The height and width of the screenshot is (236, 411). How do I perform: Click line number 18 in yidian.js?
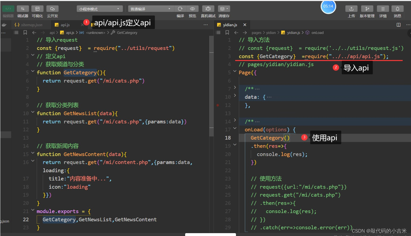[x=228, y=138]
